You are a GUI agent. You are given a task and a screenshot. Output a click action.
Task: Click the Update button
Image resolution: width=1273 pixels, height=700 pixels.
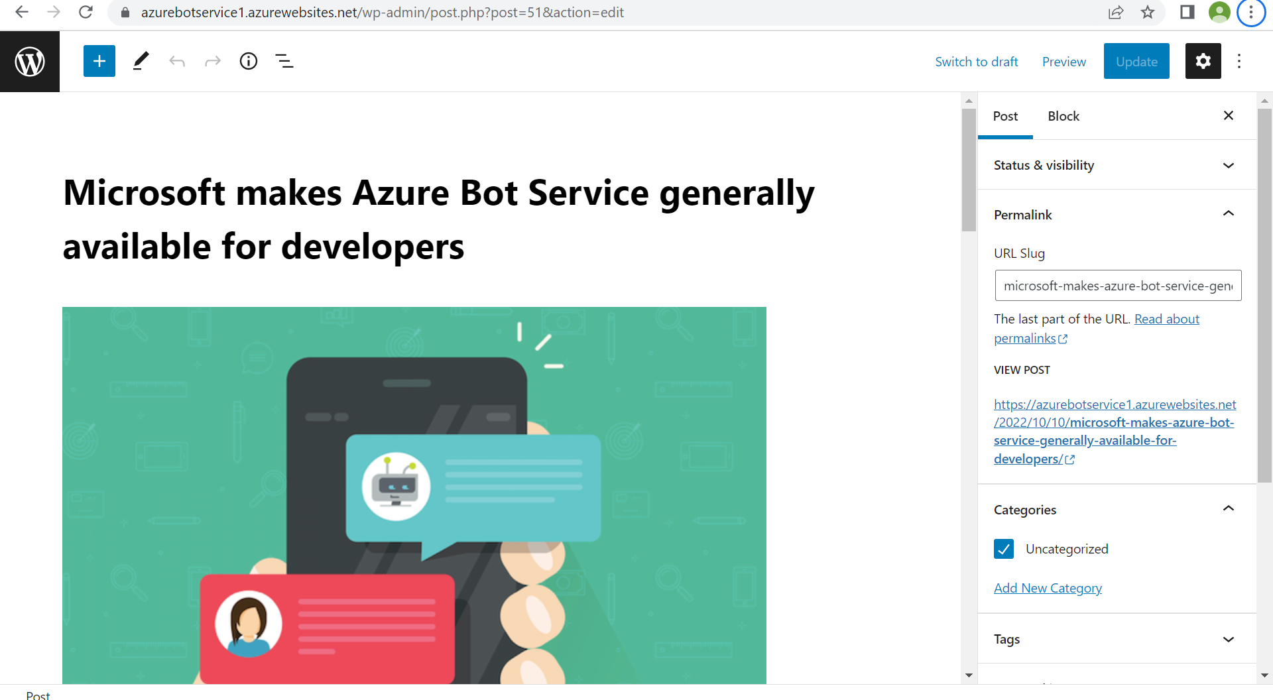pyautogui.click(x=1136, y=61)
